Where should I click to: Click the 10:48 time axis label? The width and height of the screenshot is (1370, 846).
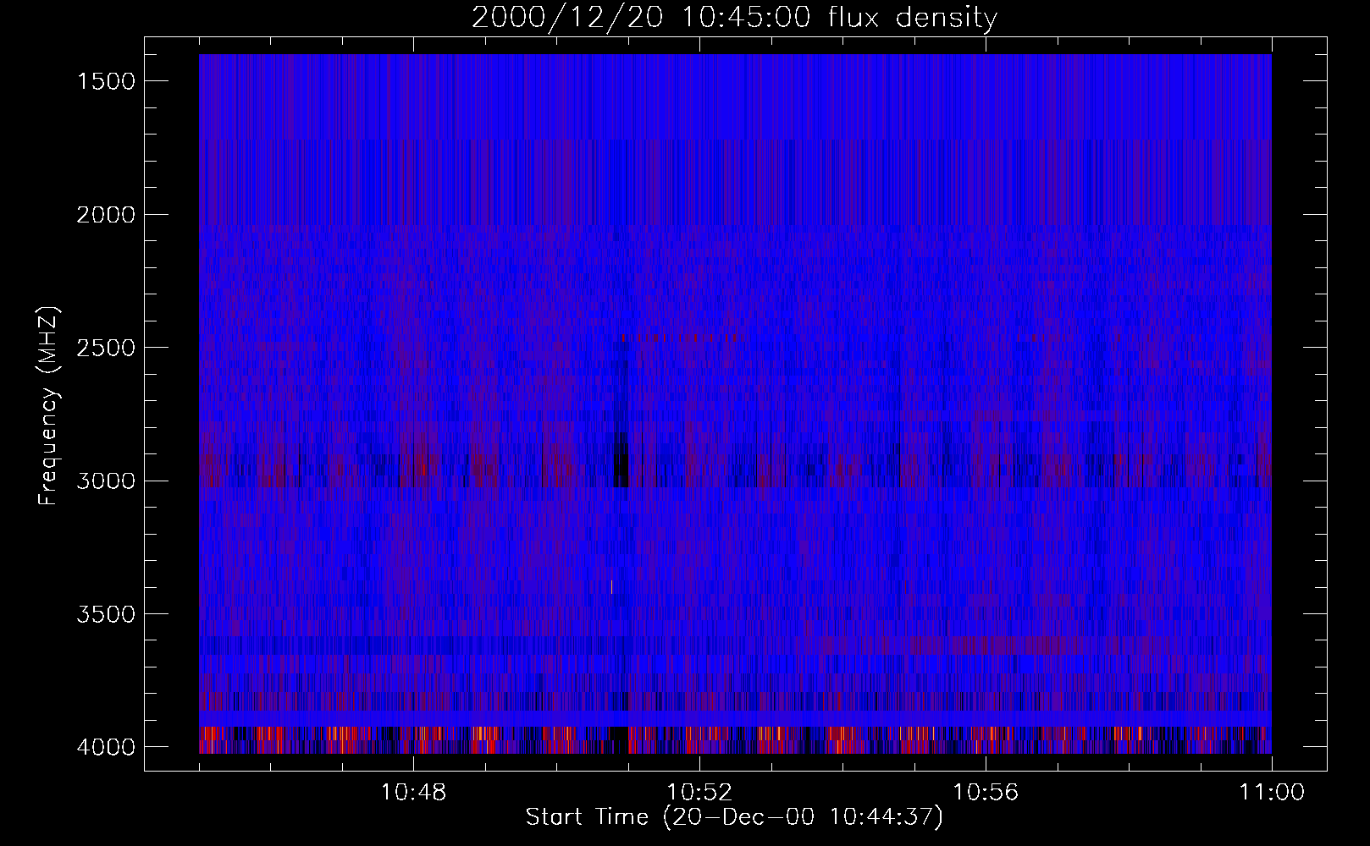tap(413, 793)
